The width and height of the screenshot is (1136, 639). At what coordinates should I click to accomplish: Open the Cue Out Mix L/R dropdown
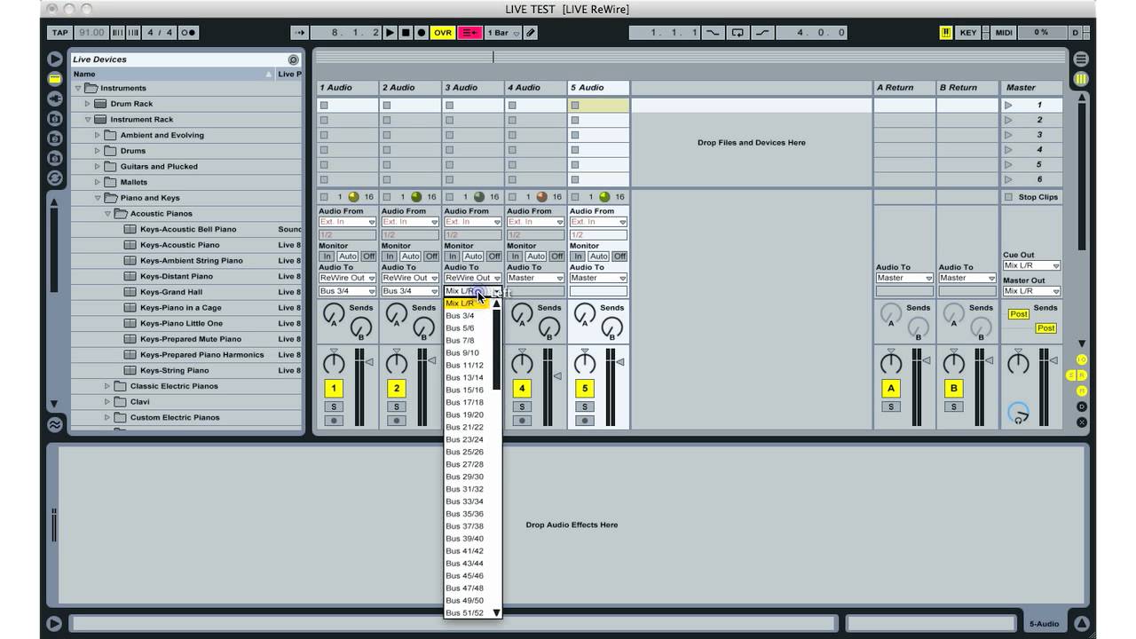pyautogui.click(x=1032, y=265)
